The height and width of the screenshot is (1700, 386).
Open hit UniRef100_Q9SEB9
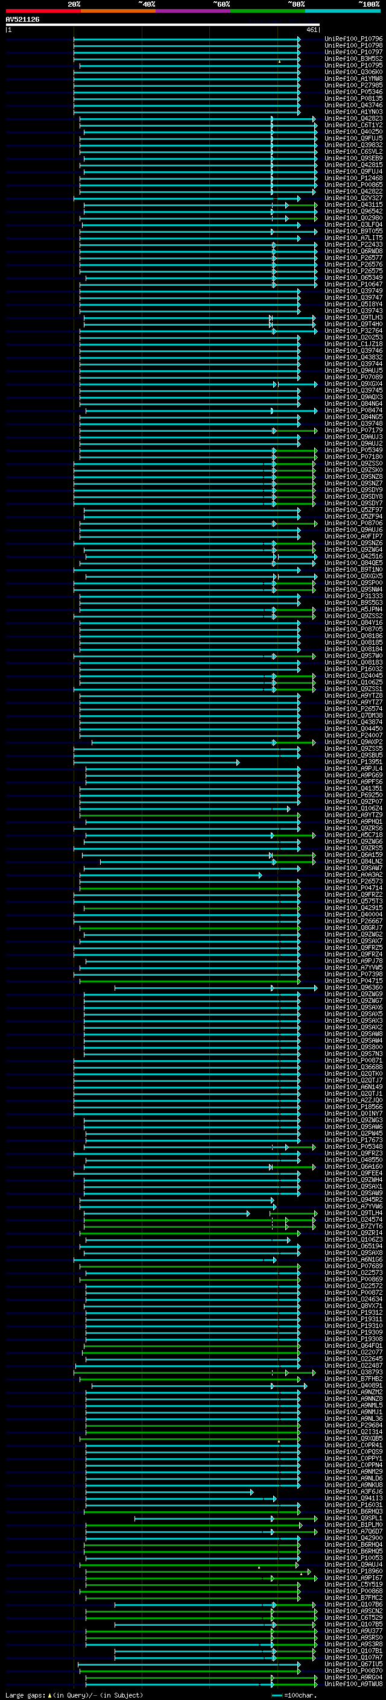(x=353, y=159)
